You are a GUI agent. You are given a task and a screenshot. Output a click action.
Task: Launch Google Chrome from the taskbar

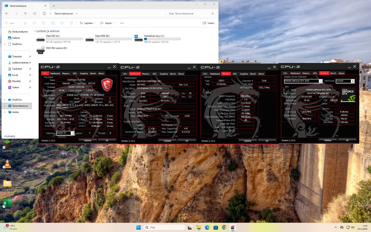[x=224, y=227]
